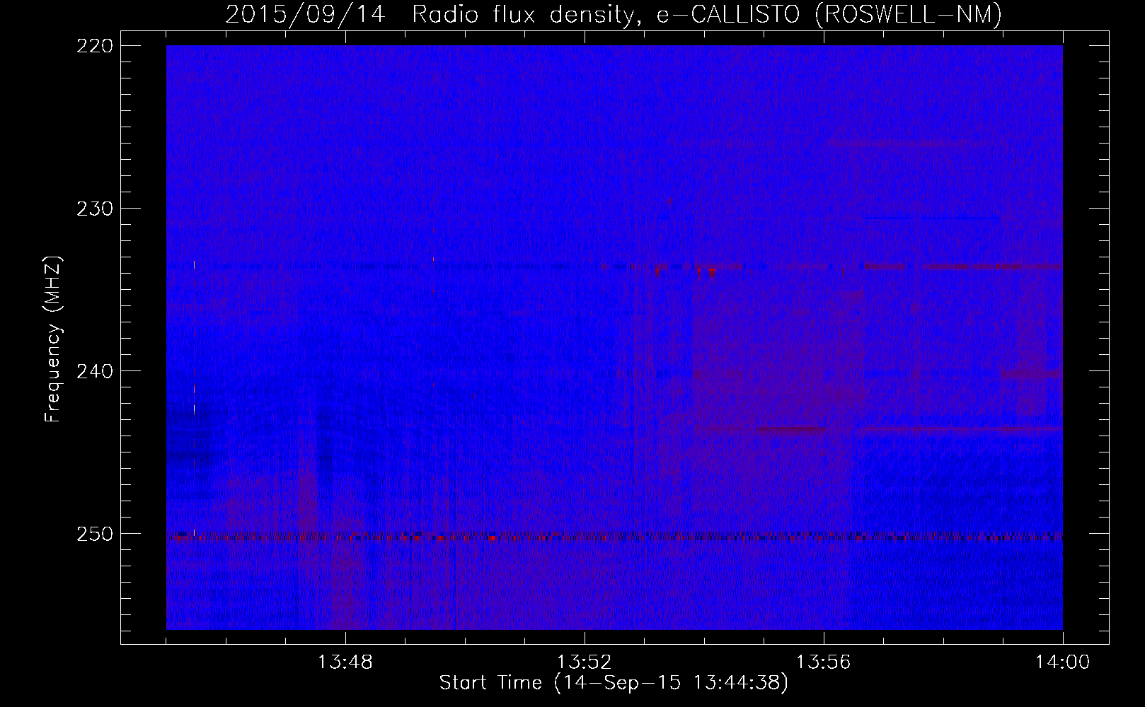Click the 14:00 time tick label
The height and width of the screenshot is (707, 1145).
pos(1062,662)
